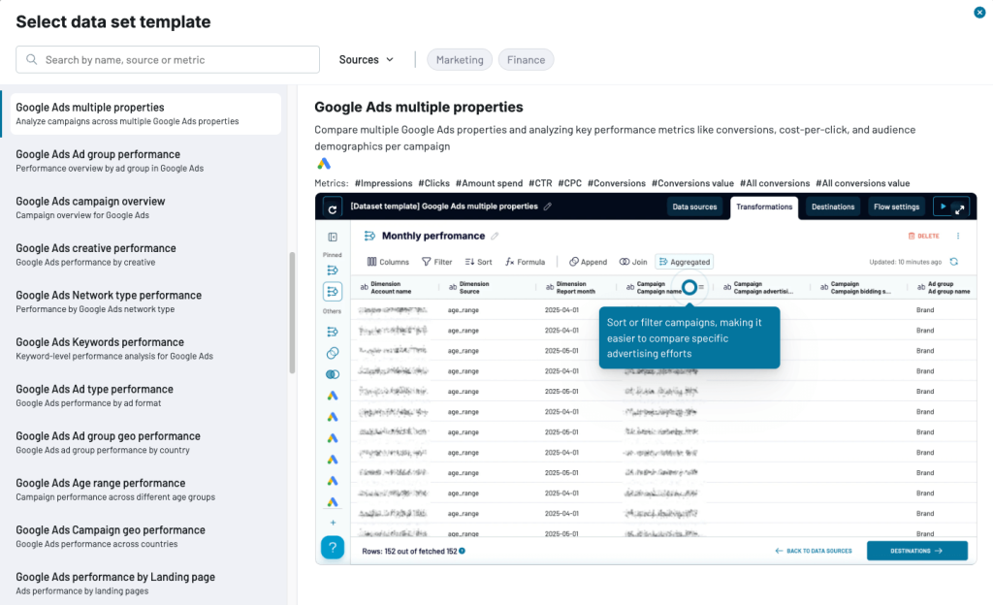Click the Dimension Source column header

pyautogui.click(x=487, y=288)
